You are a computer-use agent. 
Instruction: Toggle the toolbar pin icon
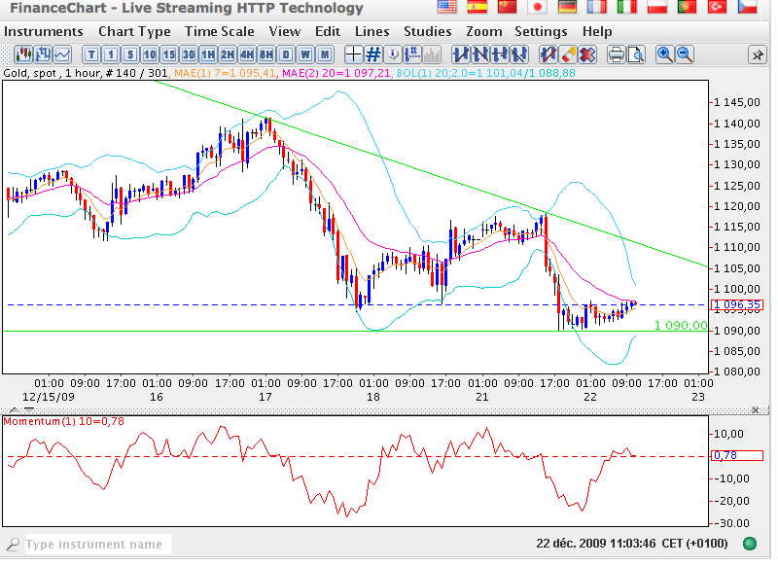(755, 53)
